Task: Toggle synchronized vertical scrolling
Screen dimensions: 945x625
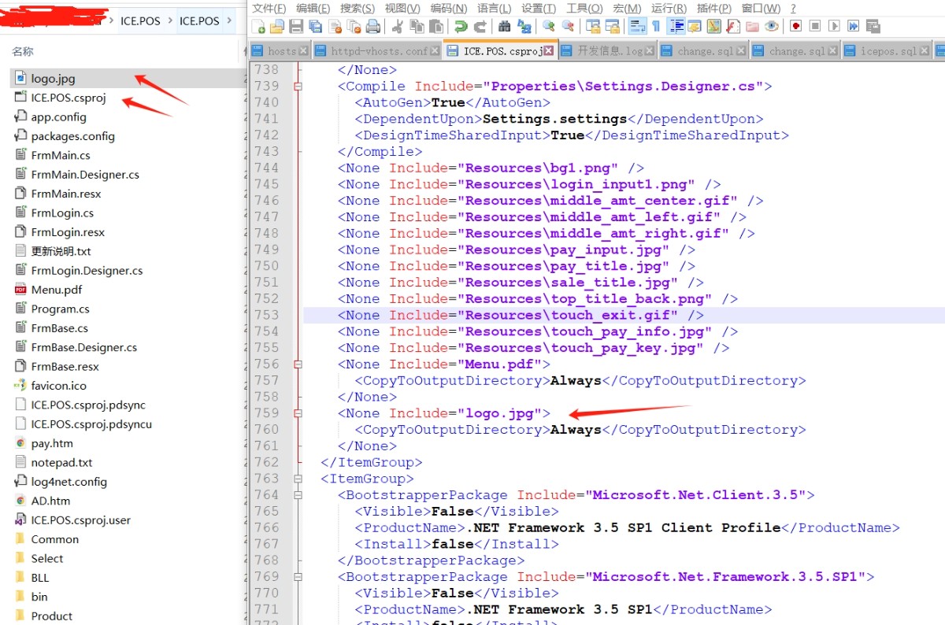Action: 593,26
